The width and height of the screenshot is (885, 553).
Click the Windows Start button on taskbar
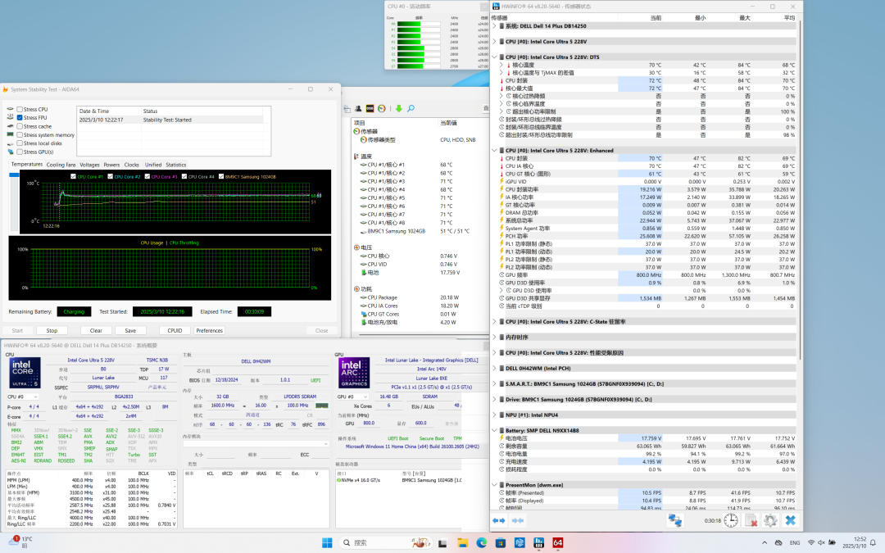tap(327, 543)
